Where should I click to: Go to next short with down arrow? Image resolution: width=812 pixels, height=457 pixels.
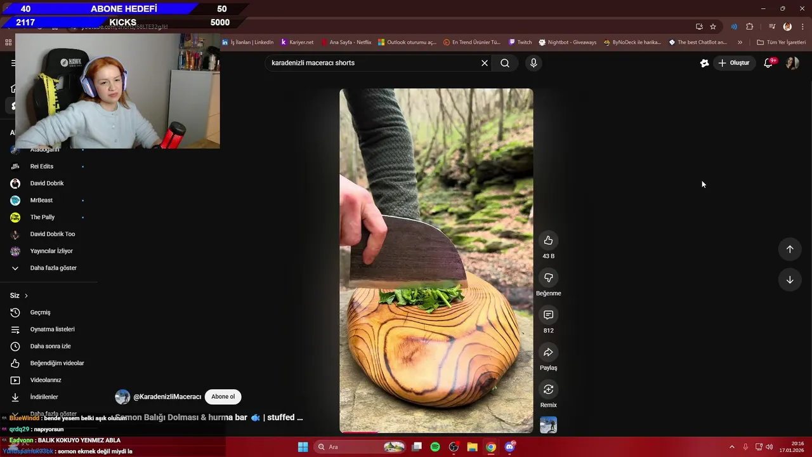point(790,280)
